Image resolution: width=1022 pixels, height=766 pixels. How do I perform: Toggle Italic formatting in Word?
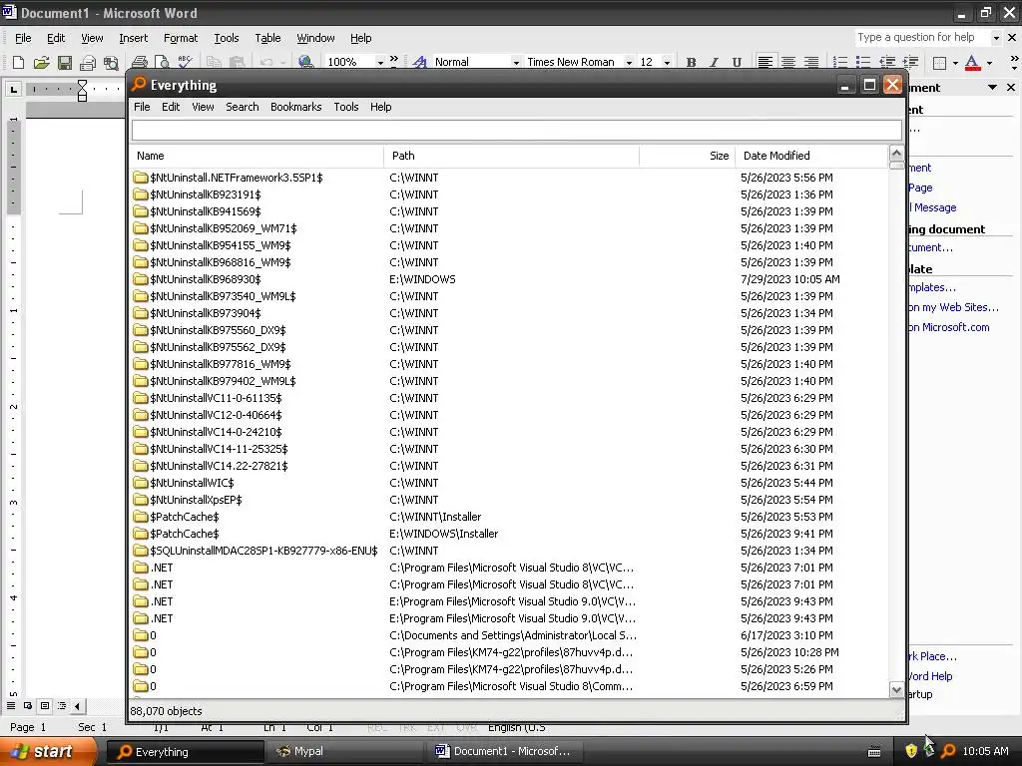pos(714,62)
